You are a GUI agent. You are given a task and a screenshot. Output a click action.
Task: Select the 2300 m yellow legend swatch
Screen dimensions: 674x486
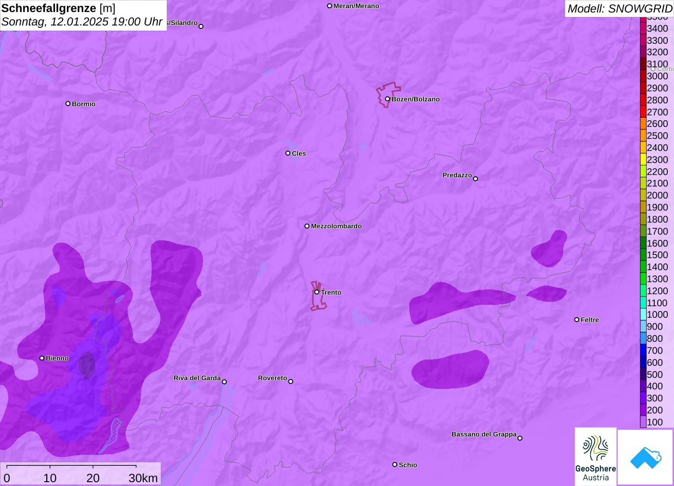pyautogui.click(x=643, y=160)
